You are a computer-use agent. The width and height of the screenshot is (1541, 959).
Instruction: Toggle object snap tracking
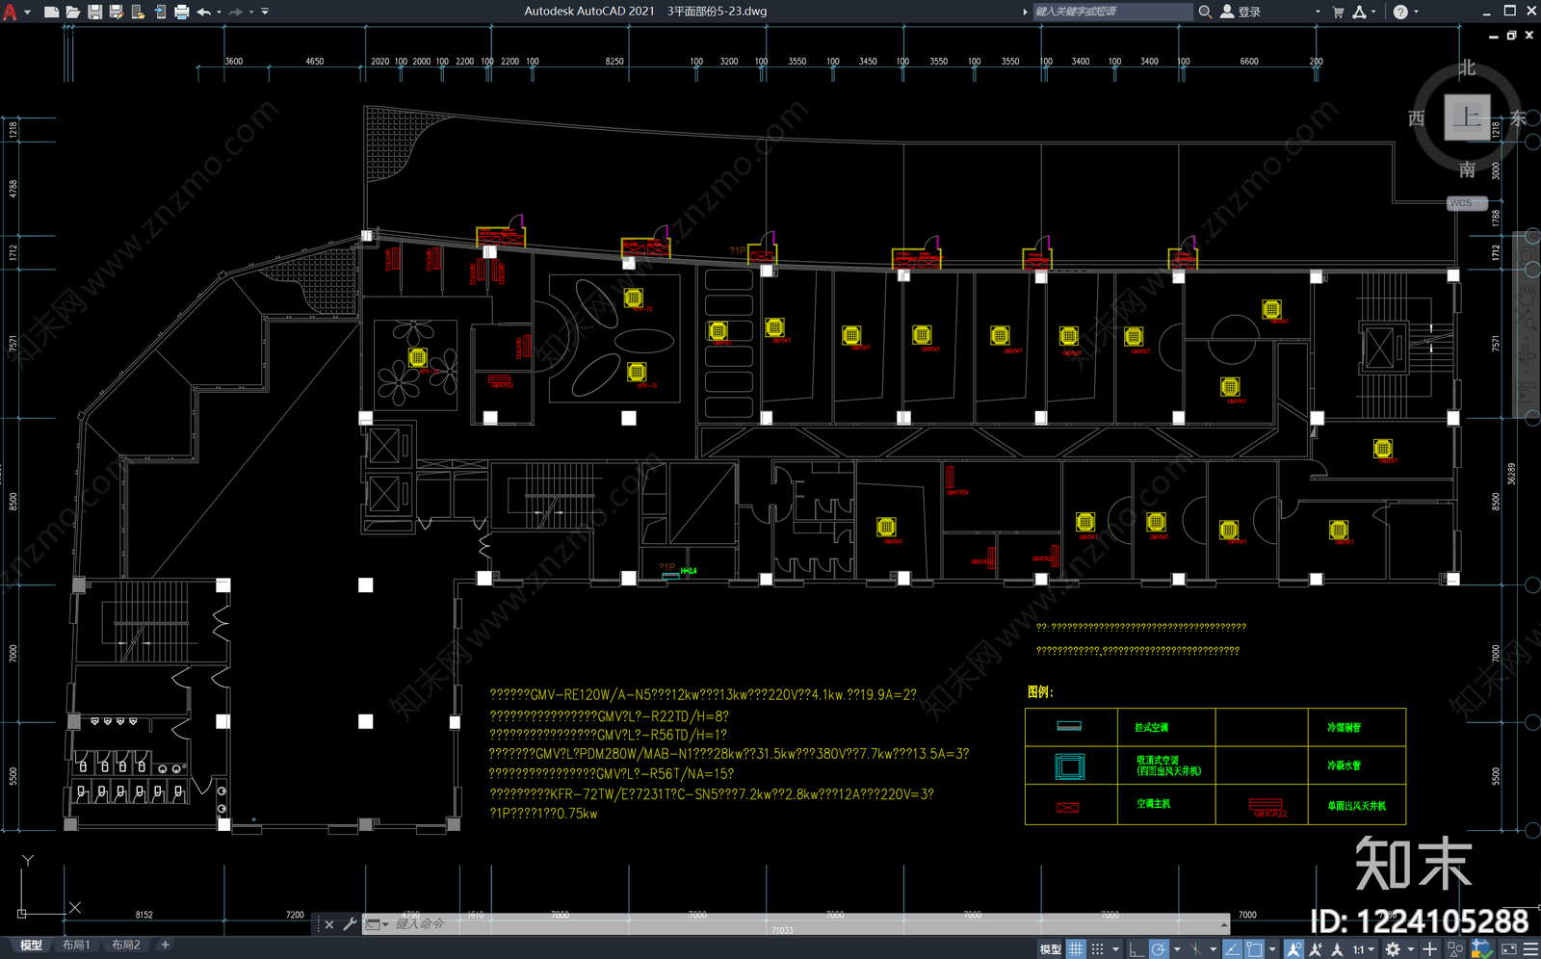(x=1232, y=949)
